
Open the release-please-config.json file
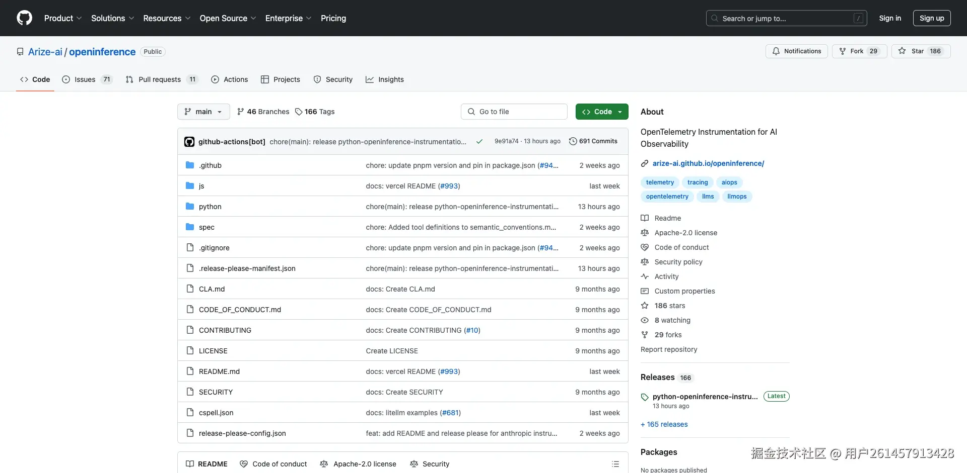coord(242,433)
